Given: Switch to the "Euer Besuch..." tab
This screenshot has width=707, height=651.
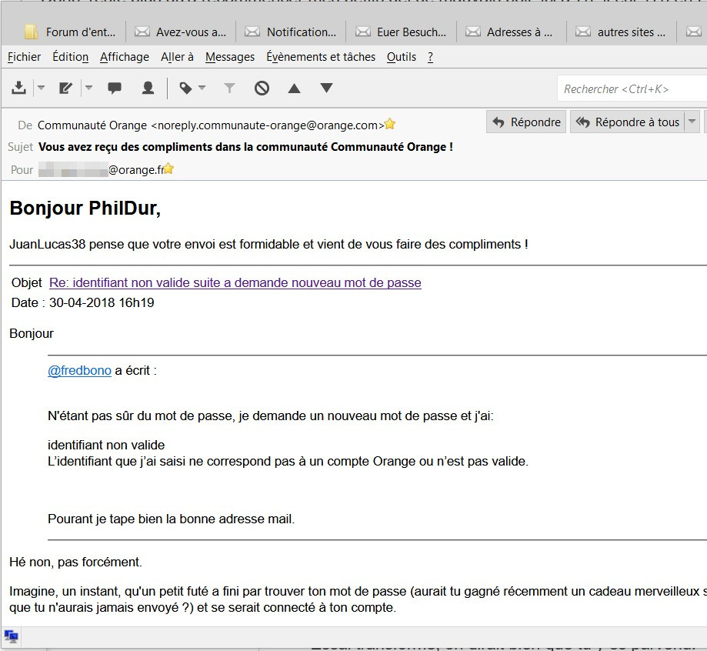Looking at the screenshot, I should click(402, 32).
